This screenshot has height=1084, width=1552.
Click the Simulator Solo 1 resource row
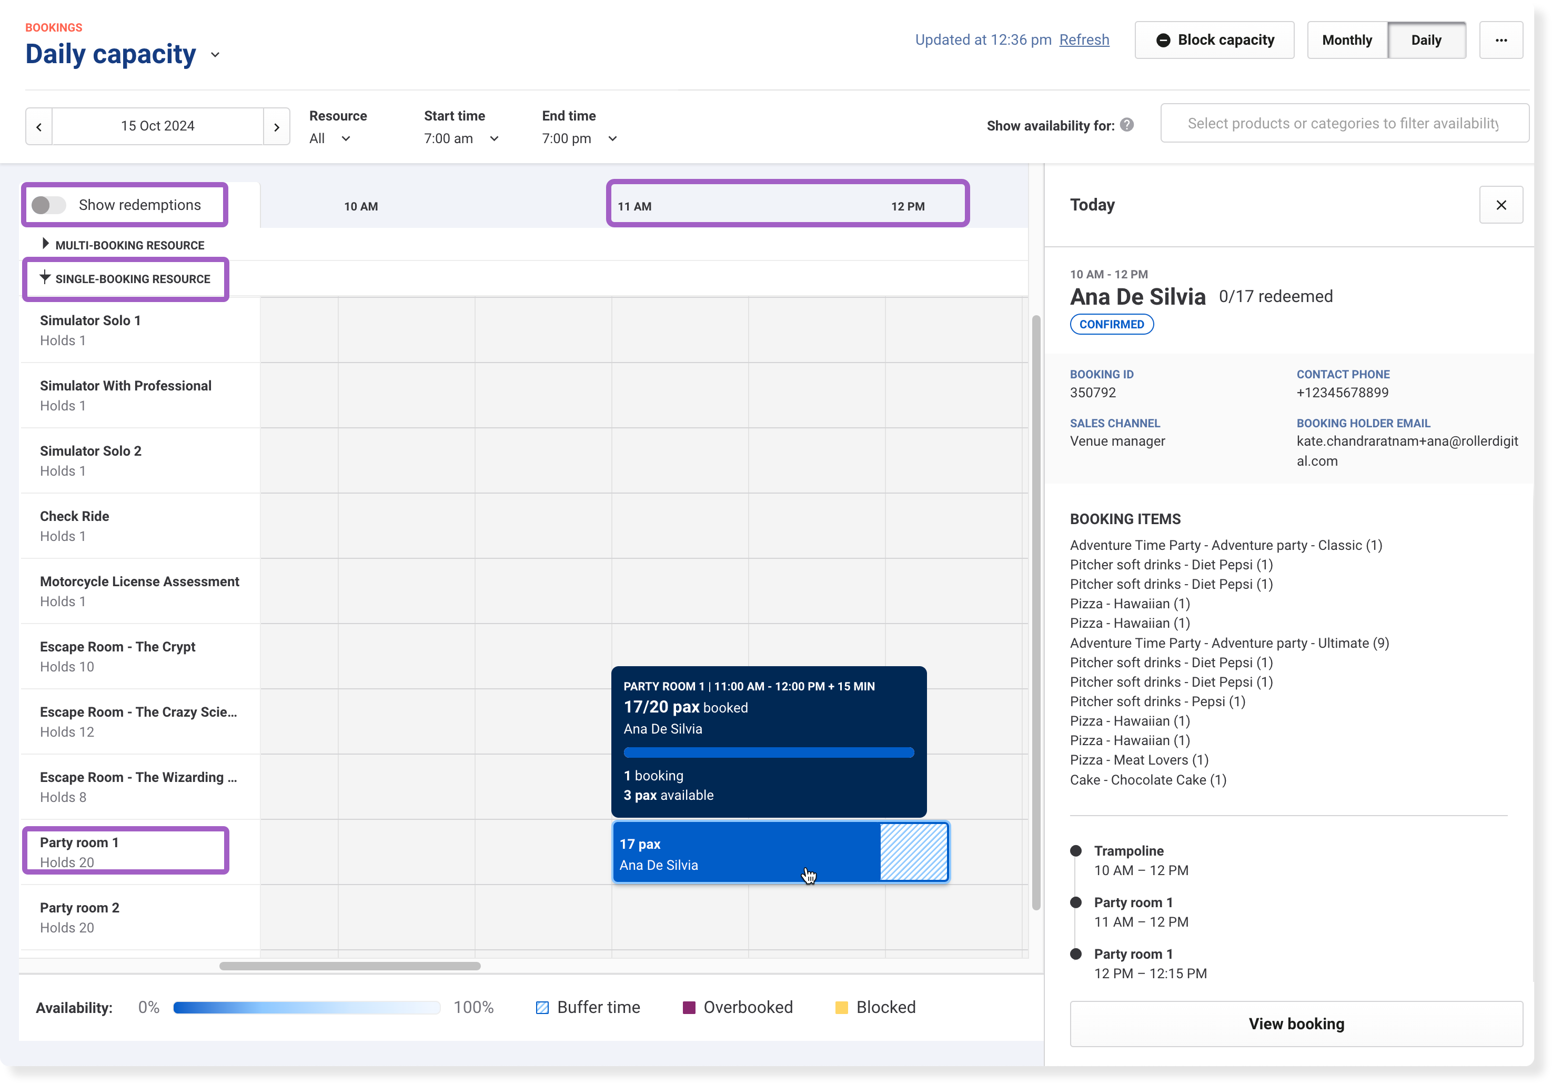[x=140, y=330]
